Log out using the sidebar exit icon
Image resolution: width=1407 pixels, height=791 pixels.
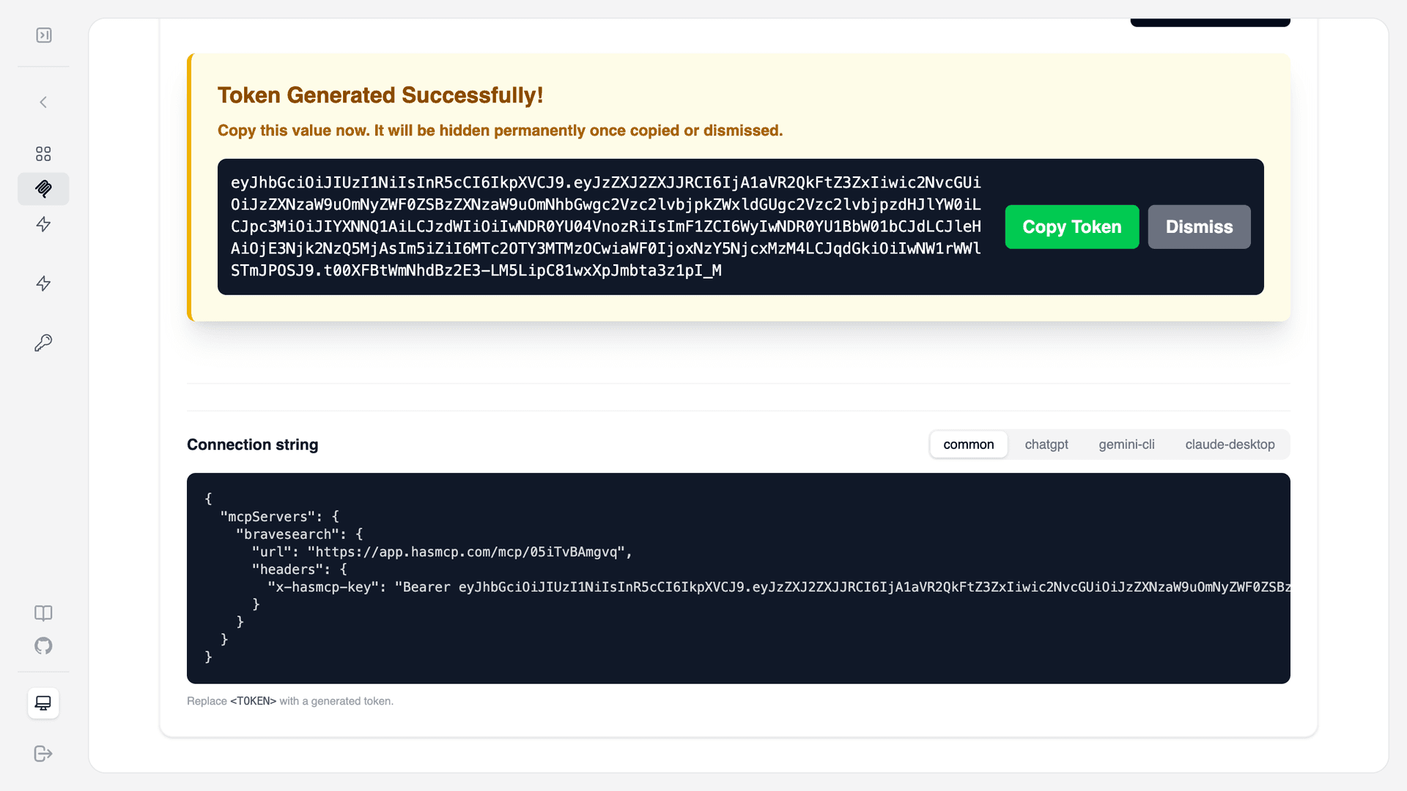tap(43, 754)
